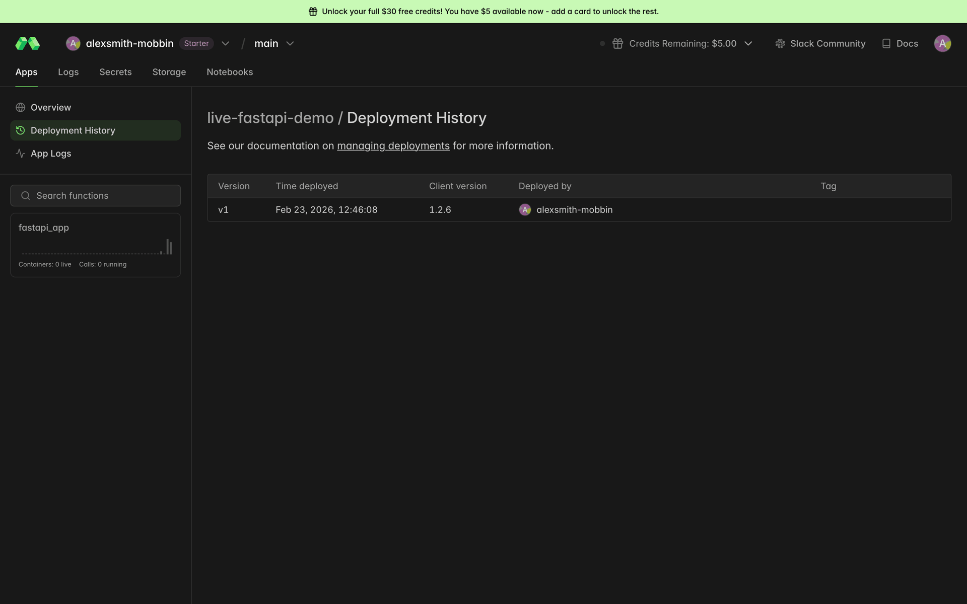Follow the managing deployments link
The image size is (967, 604).
click(393, 146)
